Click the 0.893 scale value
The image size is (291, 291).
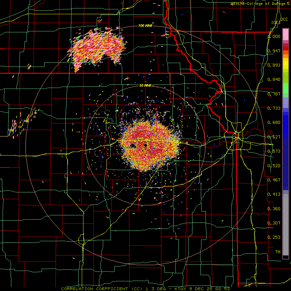point(274,65)
